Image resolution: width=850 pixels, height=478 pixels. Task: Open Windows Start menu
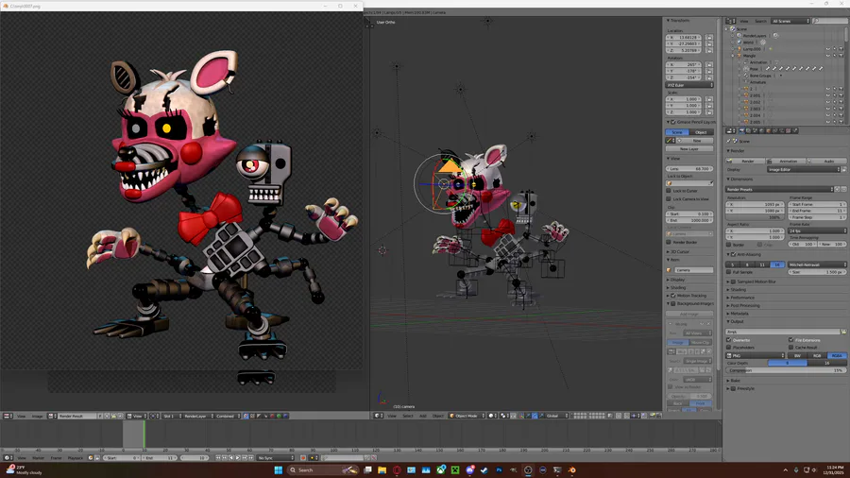(278, 469)
